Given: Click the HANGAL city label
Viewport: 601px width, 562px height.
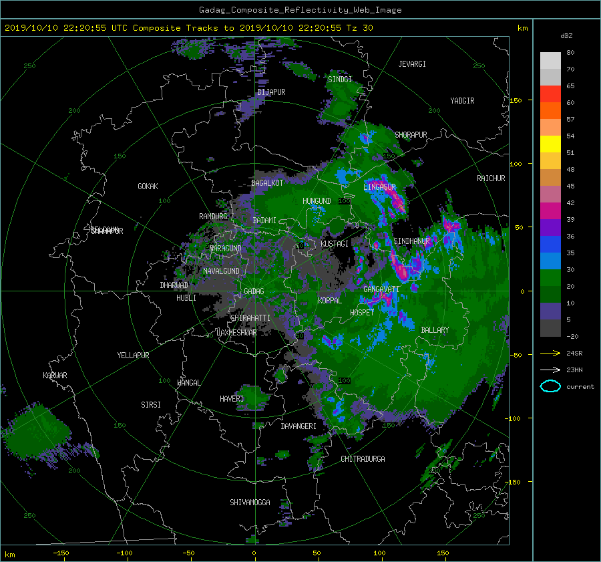Looking at the screenshot, I should pyautogui.click(x=188, y=383).
